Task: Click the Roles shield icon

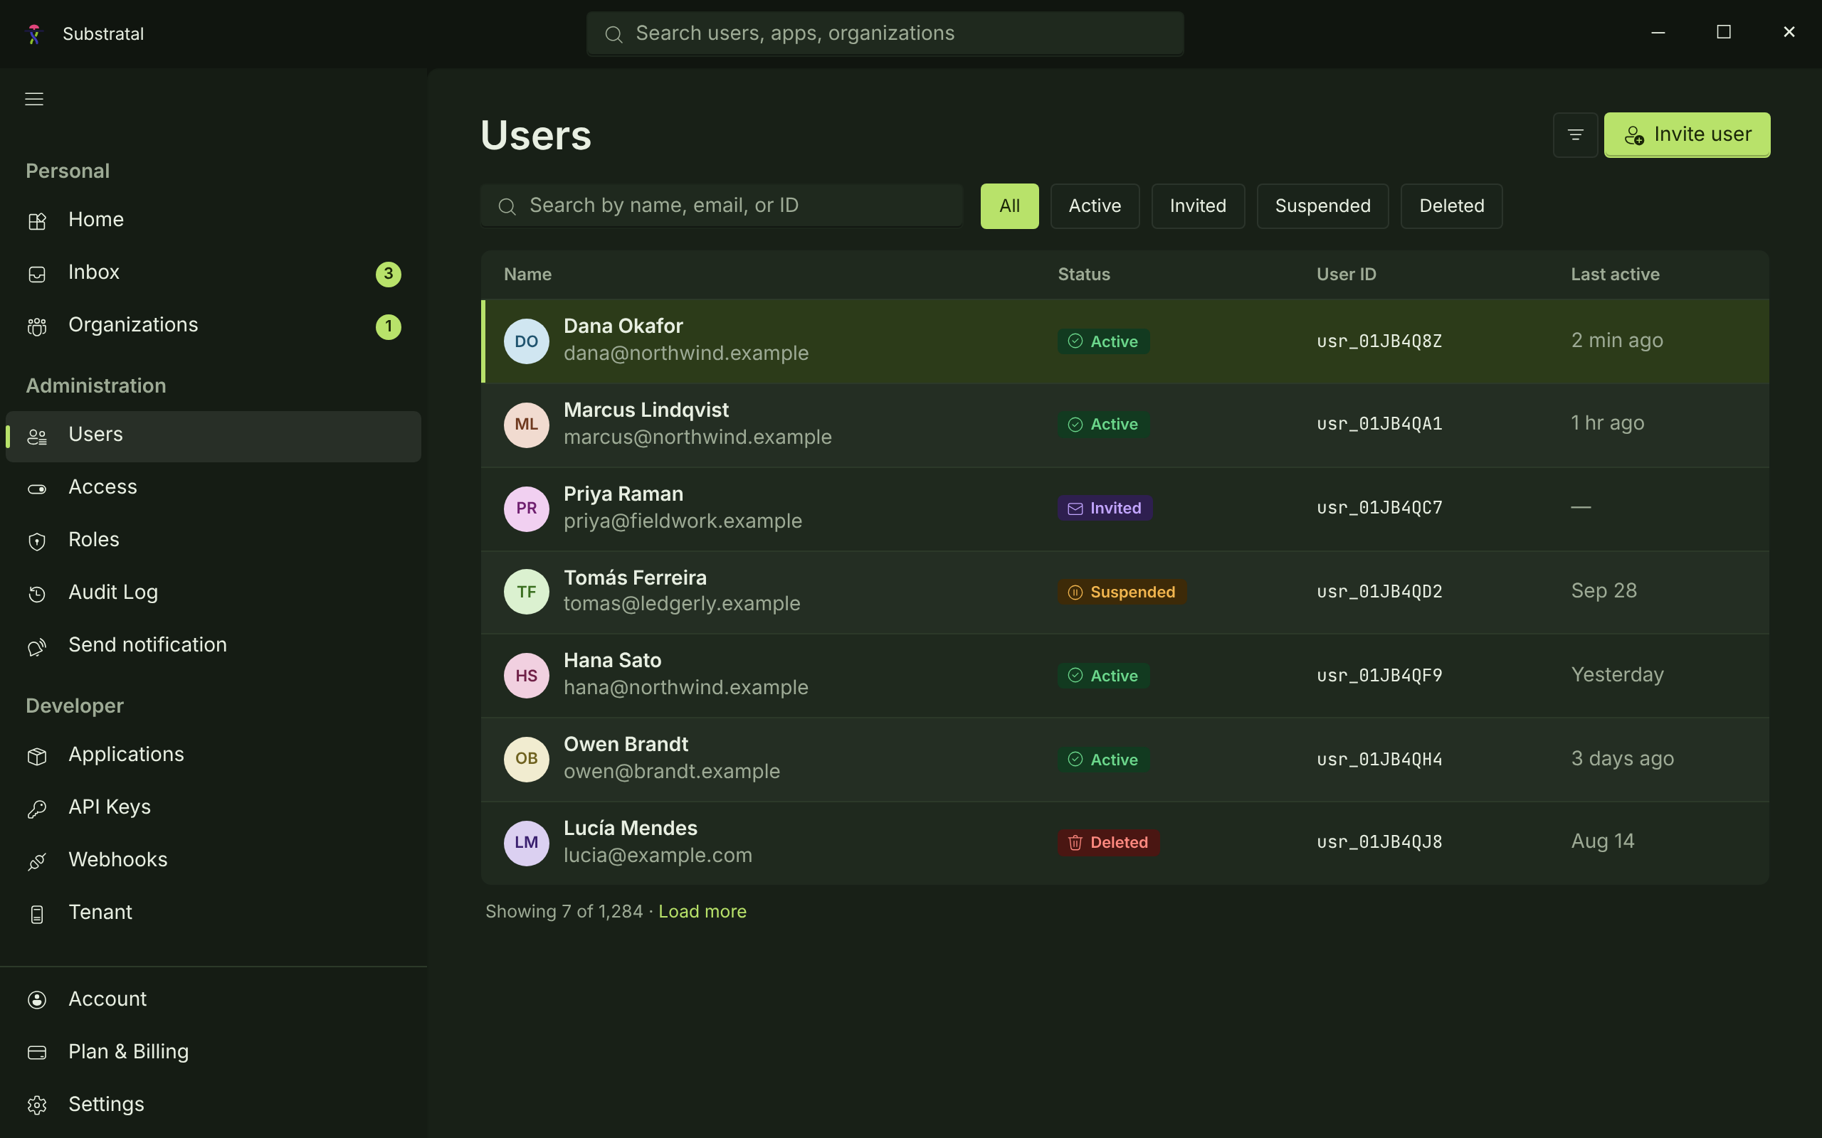Action: pyautogui.click(x=37, y=541)
